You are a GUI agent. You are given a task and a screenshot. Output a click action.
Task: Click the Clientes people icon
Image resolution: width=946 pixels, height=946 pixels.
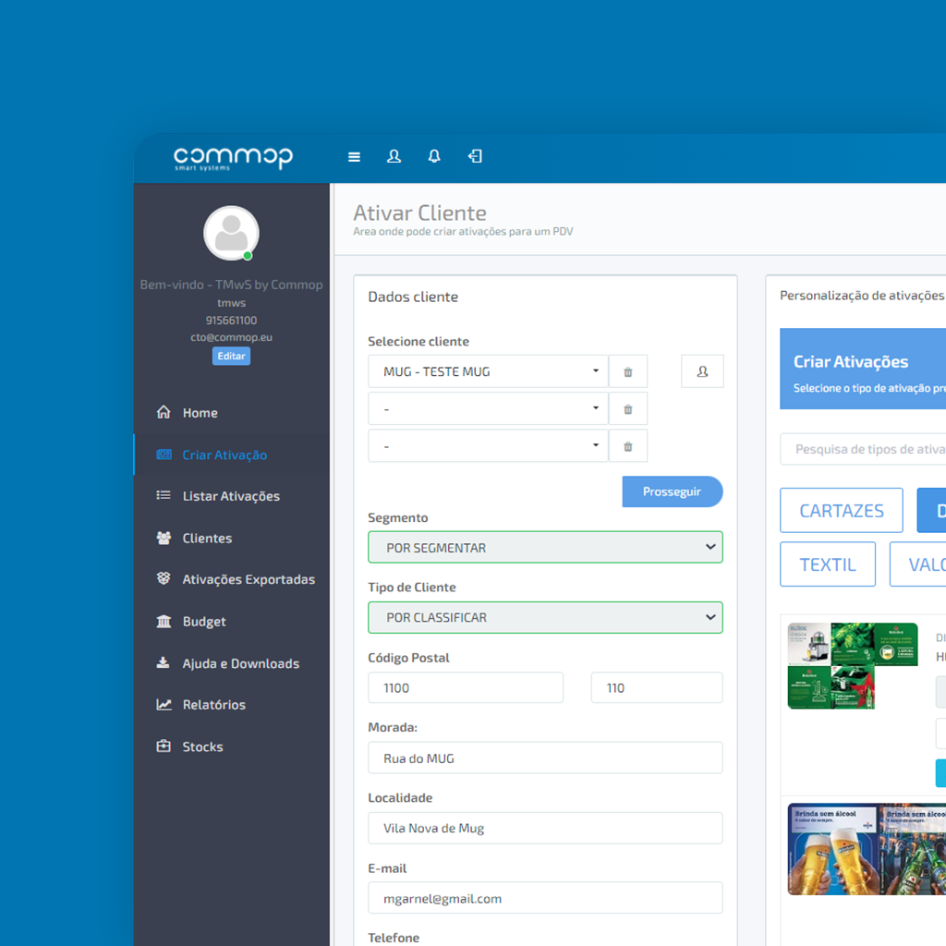[164, 538]
